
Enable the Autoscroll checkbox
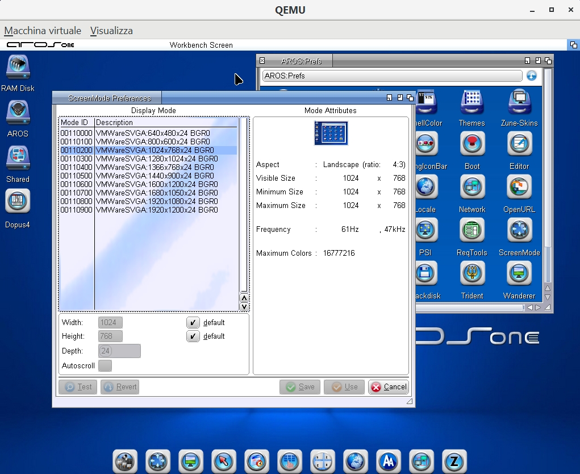point(105,365)
